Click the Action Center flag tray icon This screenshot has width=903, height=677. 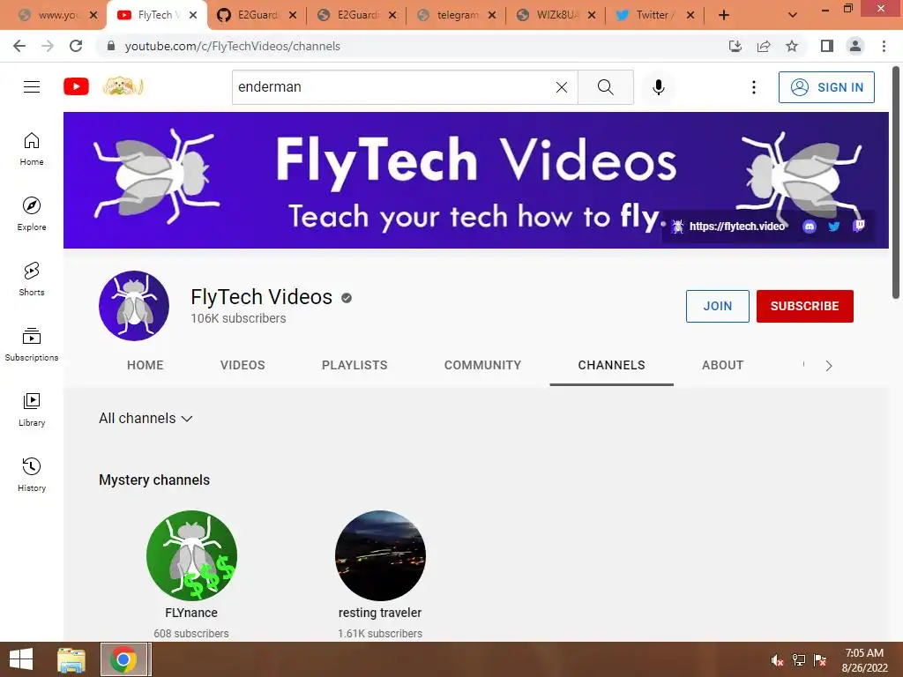click(820, 660)
